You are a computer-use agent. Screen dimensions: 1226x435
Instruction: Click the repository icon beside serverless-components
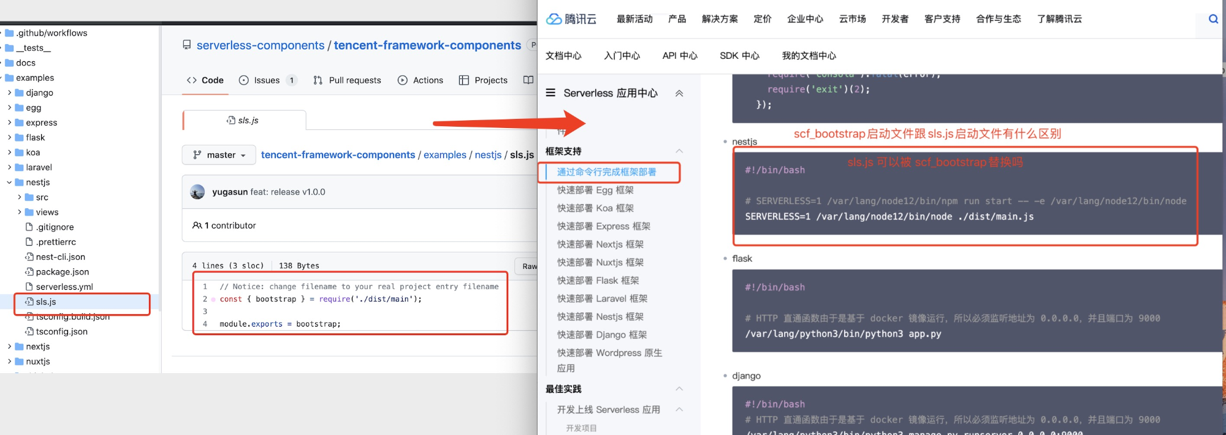tap(186, 45)
